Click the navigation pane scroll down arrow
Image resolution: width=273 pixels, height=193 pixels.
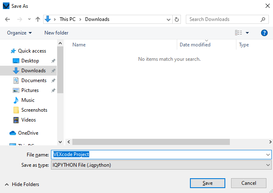pos(60,142)
